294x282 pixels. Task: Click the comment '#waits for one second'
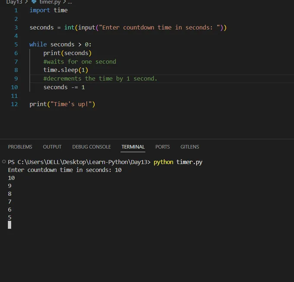click(x=80, y=62)
